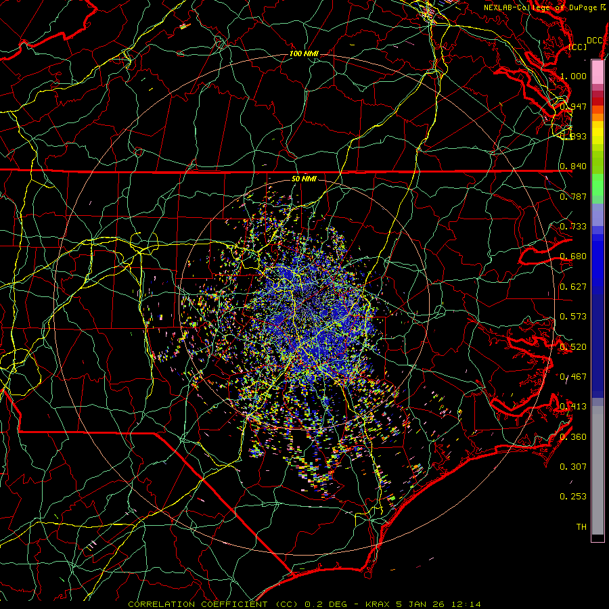
Task: Select the 0.947 scale value
Action: point(573,106)
